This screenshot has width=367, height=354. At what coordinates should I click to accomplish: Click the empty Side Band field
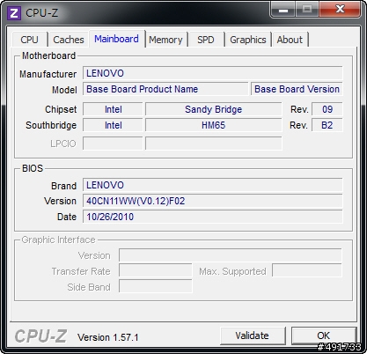[156, 286]
